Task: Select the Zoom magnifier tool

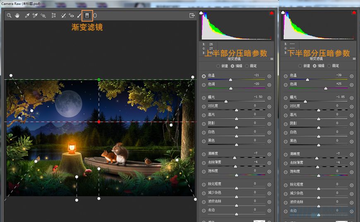Action: pos(9,15)
